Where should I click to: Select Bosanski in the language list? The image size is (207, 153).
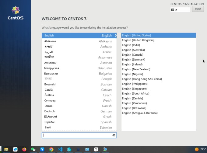[79, 84]
